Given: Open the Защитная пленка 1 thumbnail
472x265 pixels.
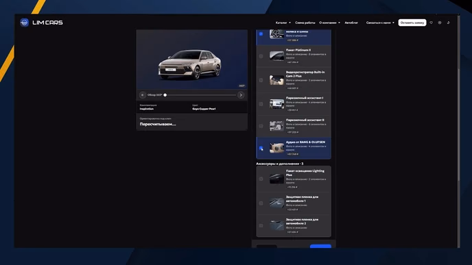Looking at the screenshot, I should click(x=276, y=203).
